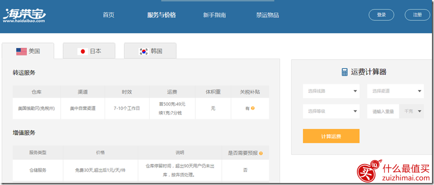Open the 千克 unit dropdown
This screenshot has width=434, height=185.
[411, 111]
